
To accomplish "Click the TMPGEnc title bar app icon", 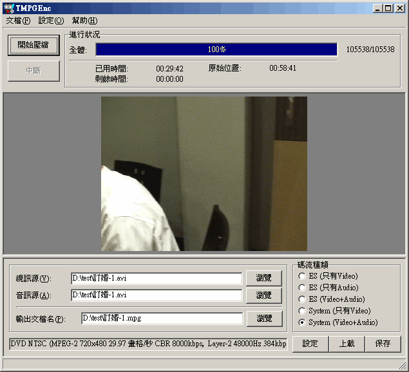I will [8, 8].
